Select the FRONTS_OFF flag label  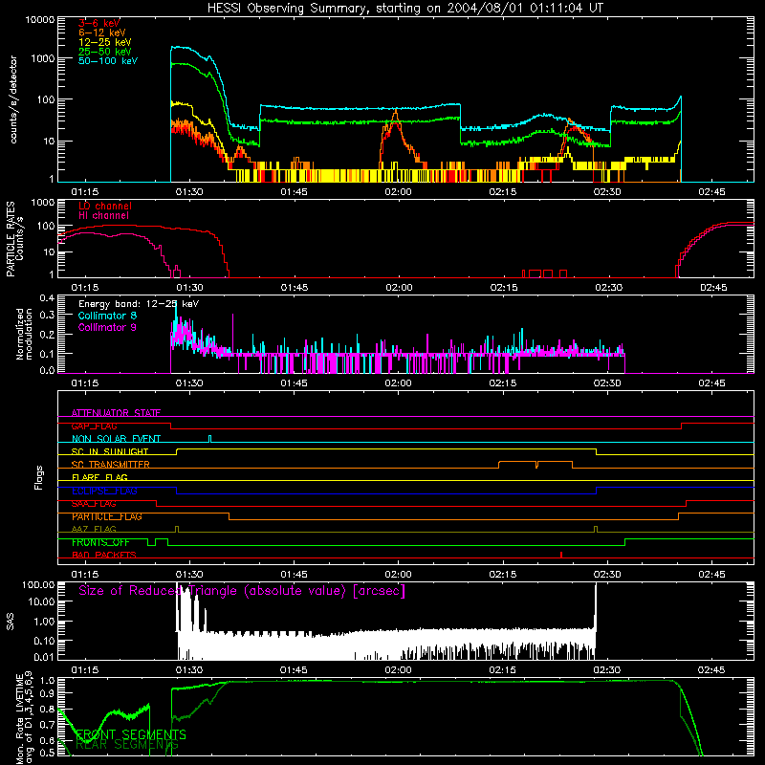pos(100,542)
